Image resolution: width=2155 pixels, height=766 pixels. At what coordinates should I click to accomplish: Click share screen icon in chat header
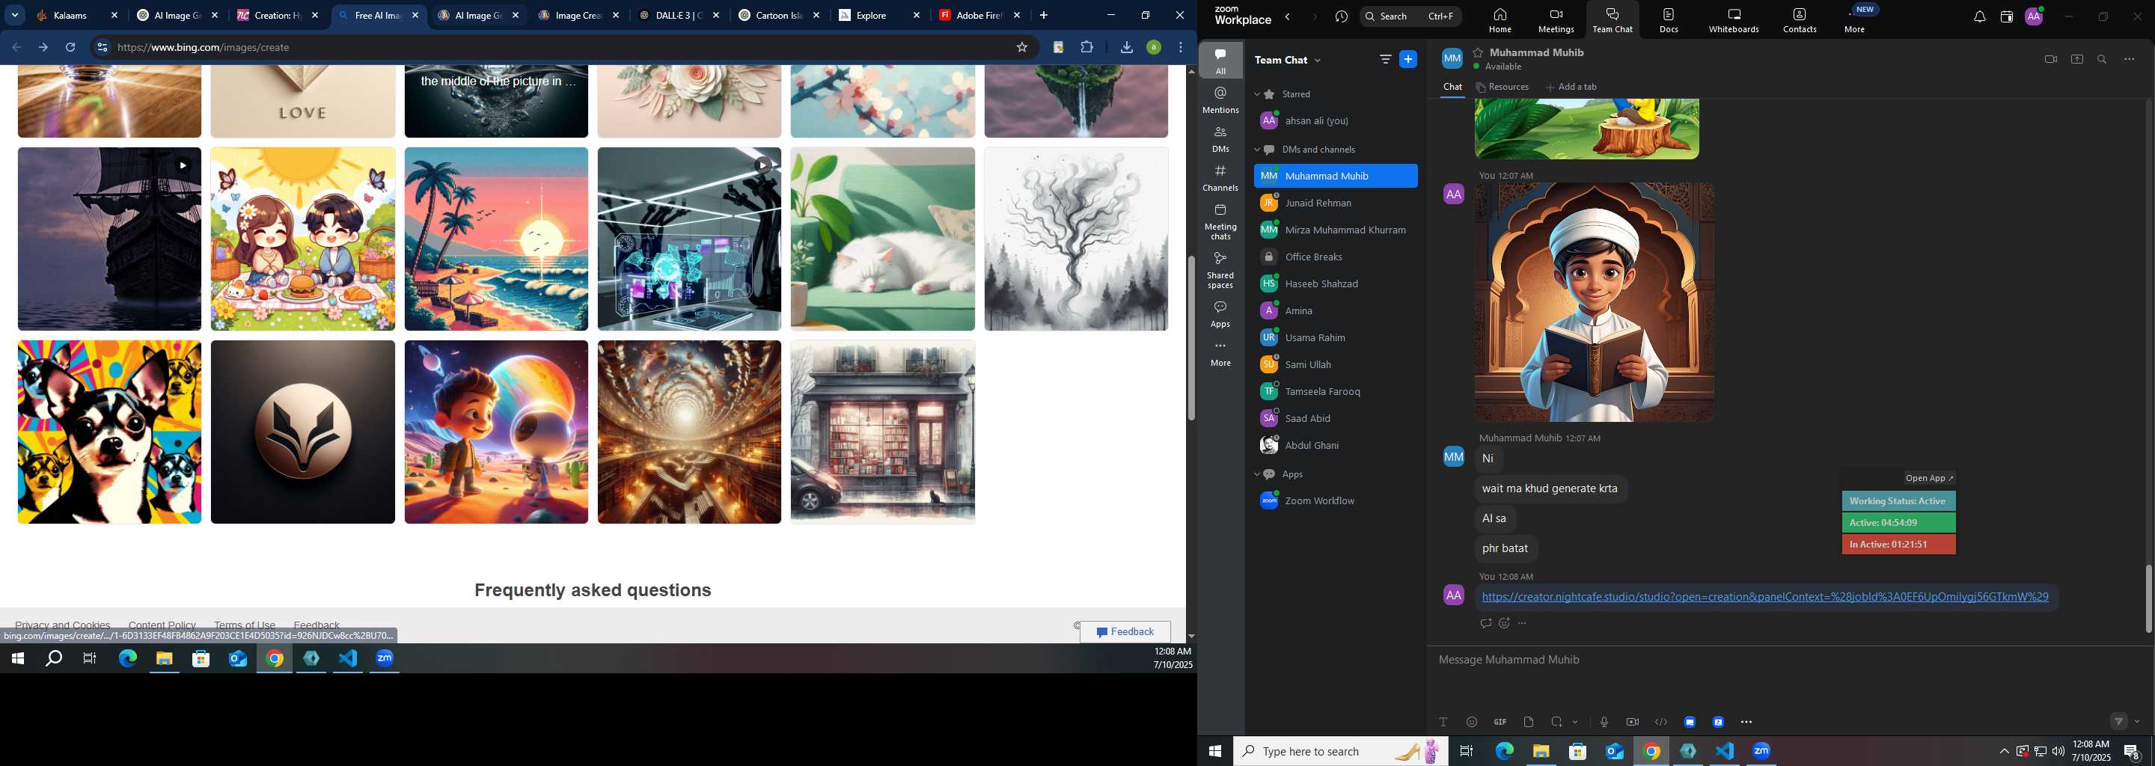[2076, 59]
